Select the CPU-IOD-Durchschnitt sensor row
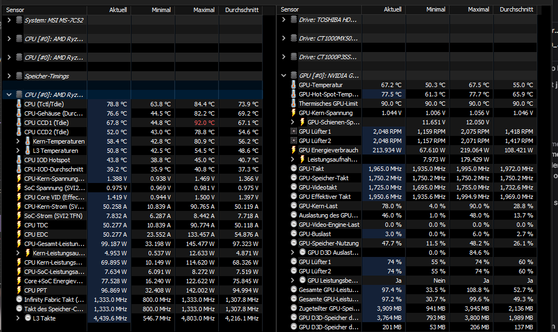Viewport: 558px width, 332px height. click(133, 169)
